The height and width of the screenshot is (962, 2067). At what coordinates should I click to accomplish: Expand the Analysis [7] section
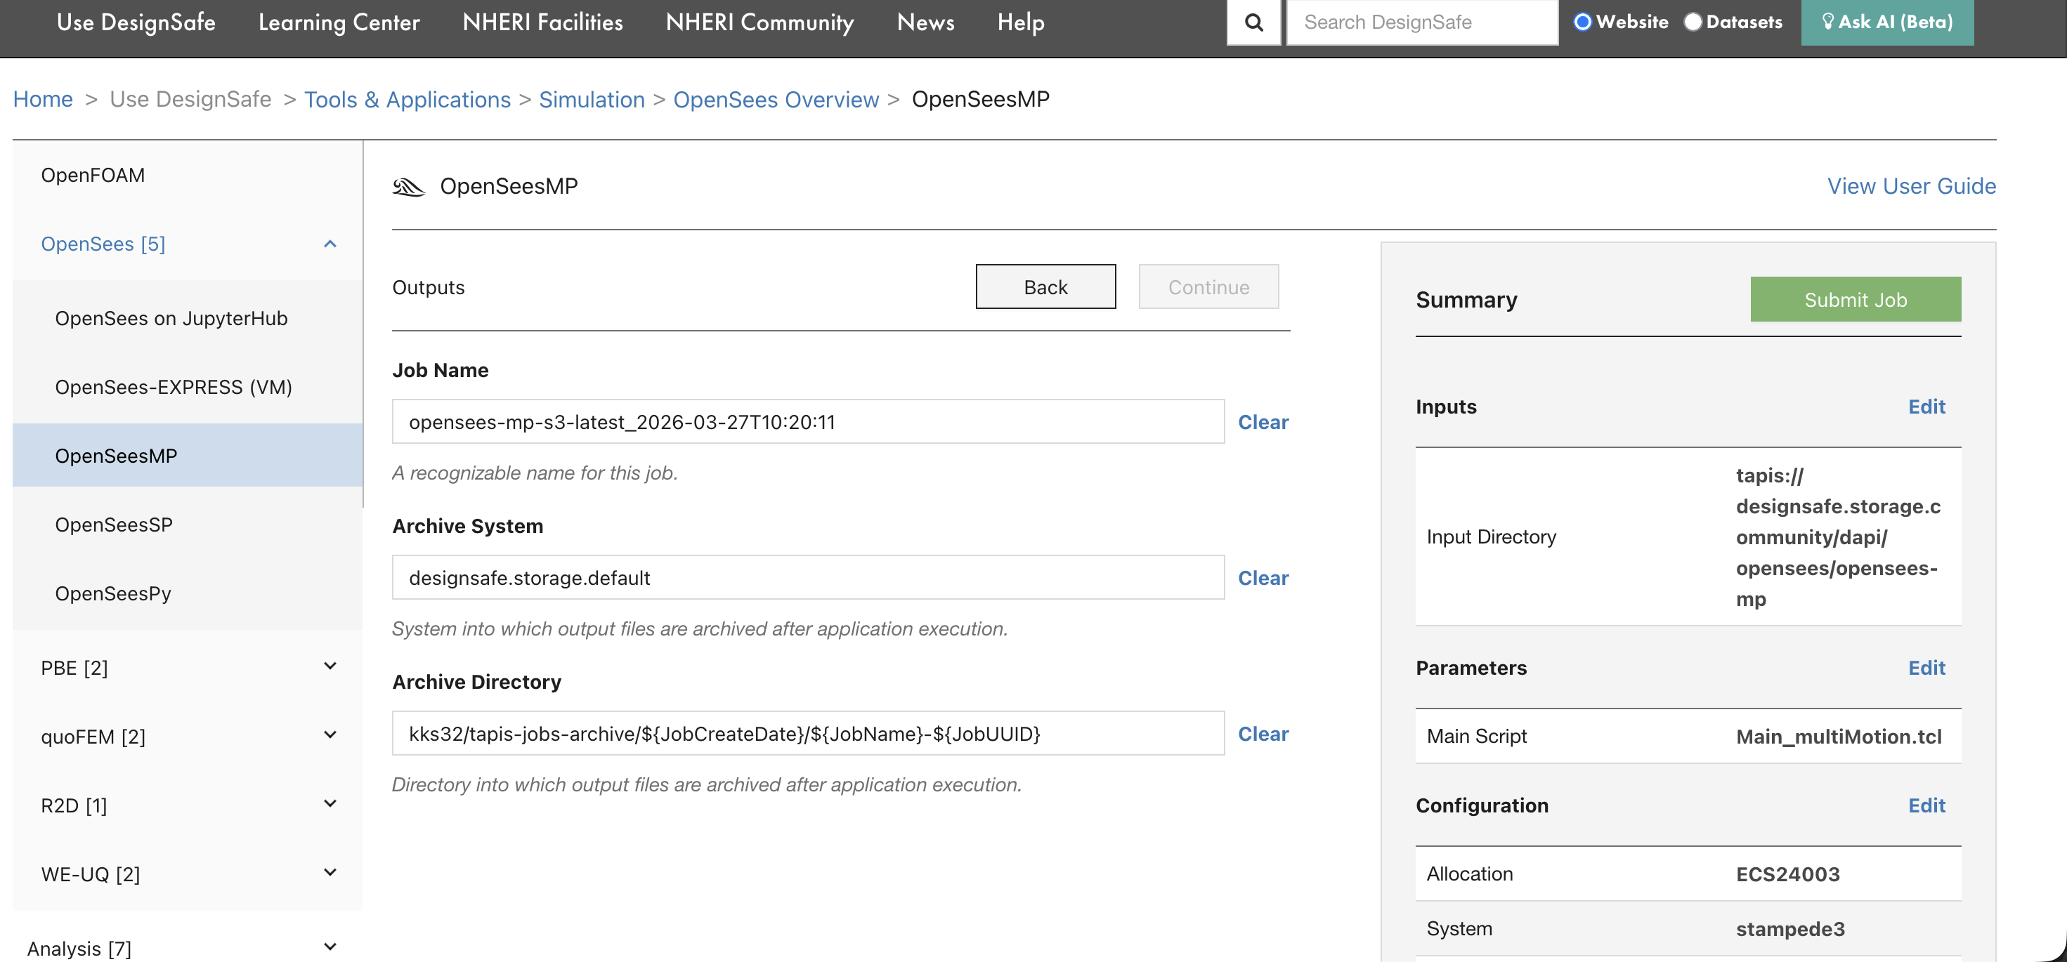[330, 947]
